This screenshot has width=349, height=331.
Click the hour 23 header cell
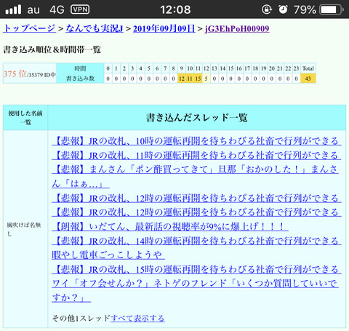tap(296, 68)
